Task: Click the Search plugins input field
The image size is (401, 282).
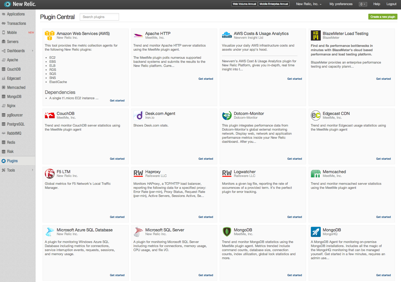Action: point(99,17)
